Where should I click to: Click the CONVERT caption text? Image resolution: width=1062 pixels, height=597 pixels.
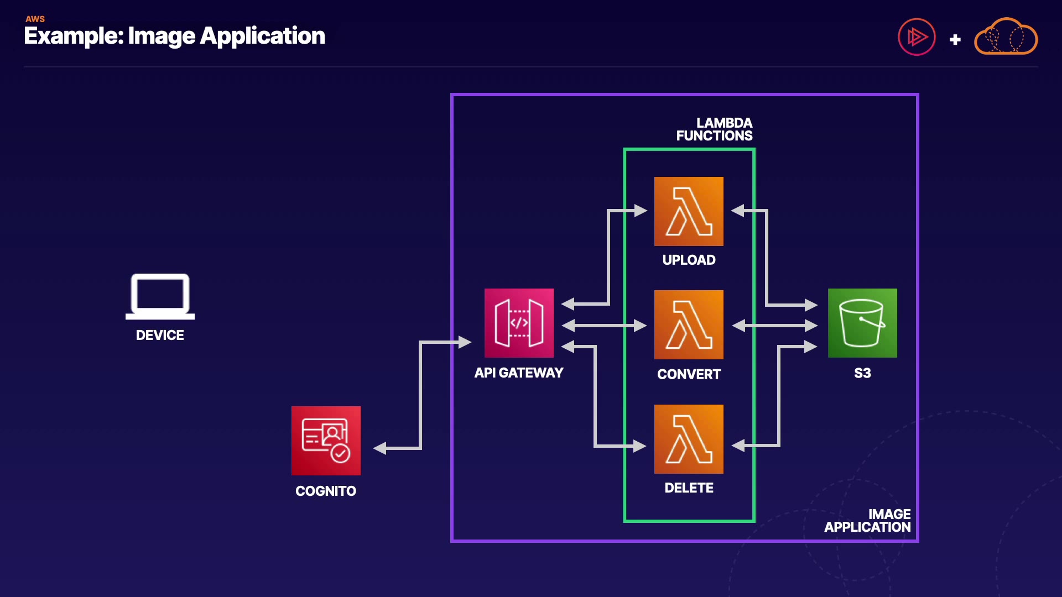click(x=689, y=374)
